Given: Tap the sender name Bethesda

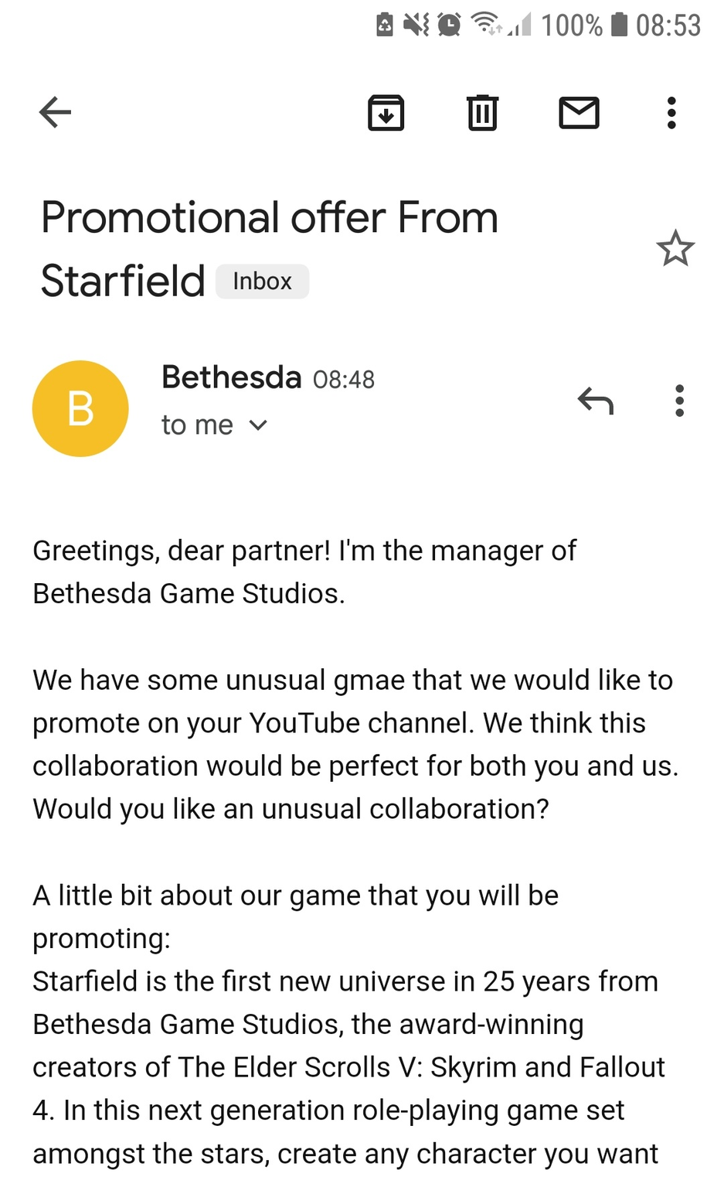Looking at the screenshot, I should point(231,377).
